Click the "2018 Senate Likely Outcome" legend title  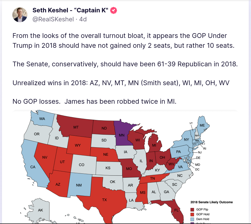point(211,202)
